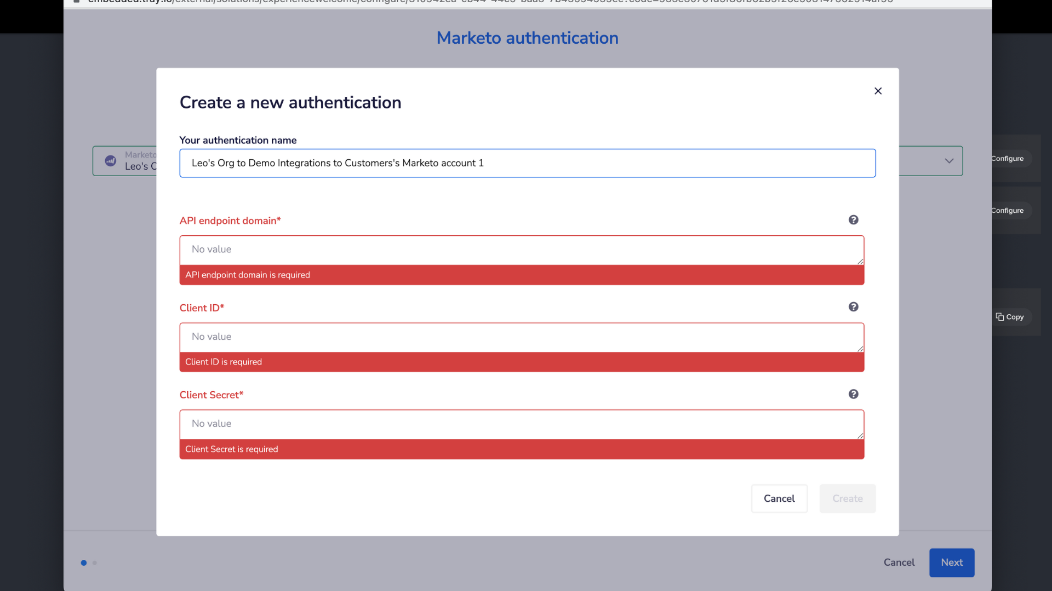Focus the authentication name input field
Screen dimensions: 1052x591
pos(527,163)
